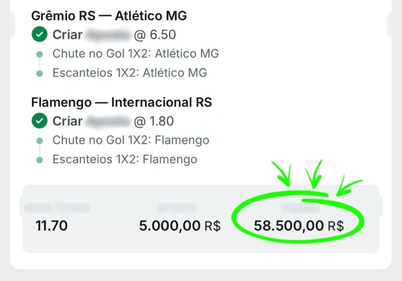
Task: Click Chute no Gol 1X2: Flamengo
Action: coord(131,140)
